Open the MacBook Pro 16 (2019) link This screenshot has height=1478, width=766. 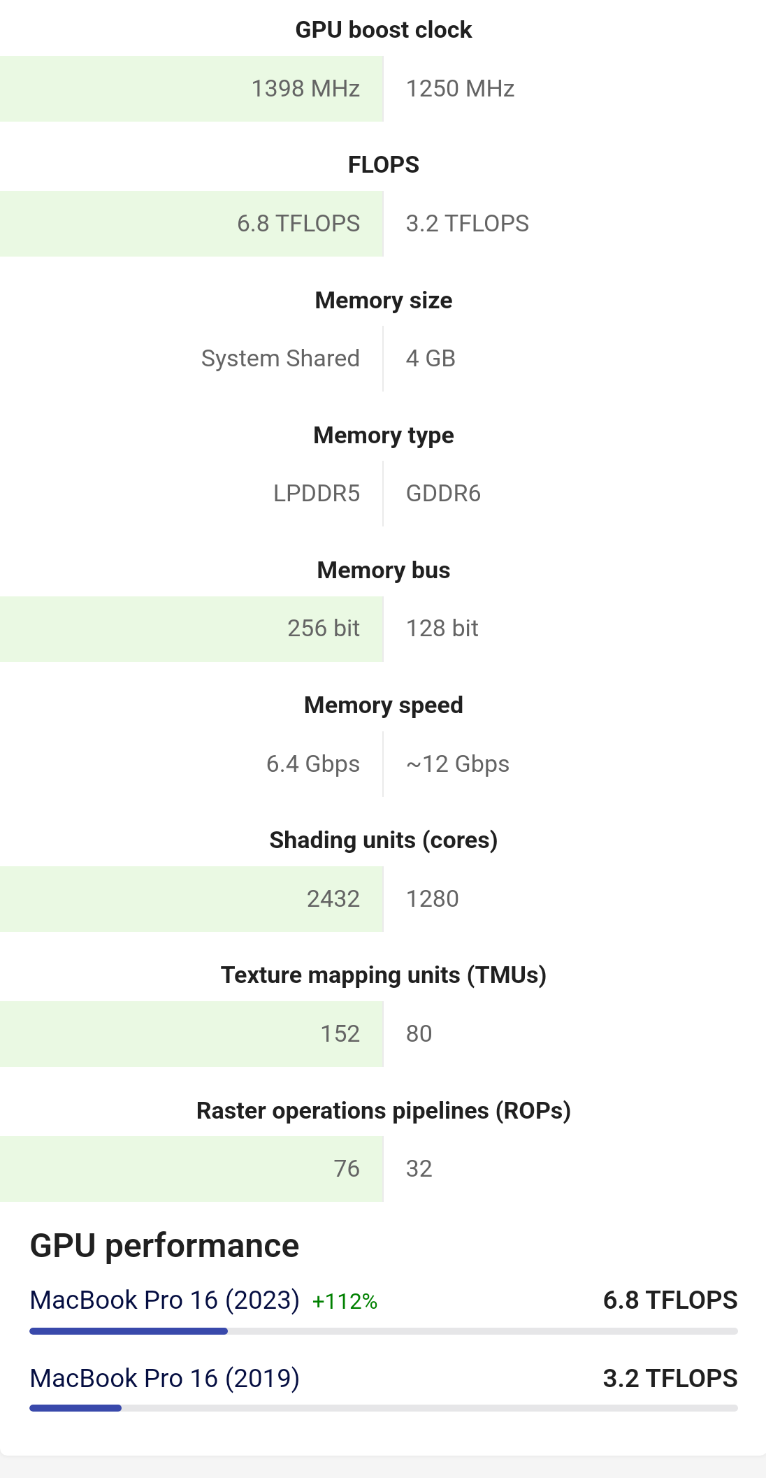pos(164,1378)
